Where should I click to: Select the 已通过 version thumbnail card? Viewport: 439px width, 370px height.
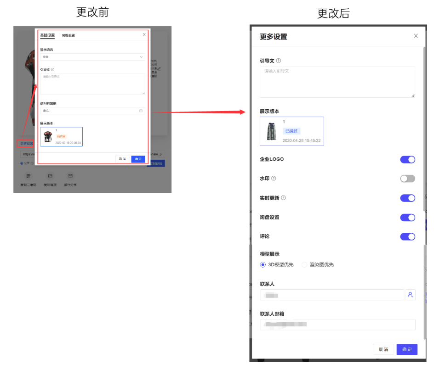click(291, 131)
